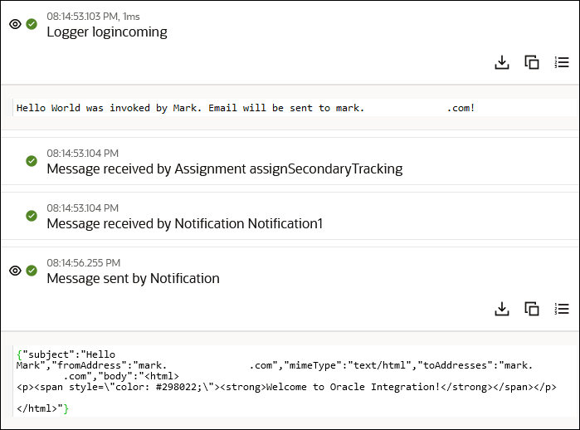The height and width of the screenshot is (430, 580).
Task: Click green check icon beside assignSecondaryTracking message
Action: (x=32, y=161)
